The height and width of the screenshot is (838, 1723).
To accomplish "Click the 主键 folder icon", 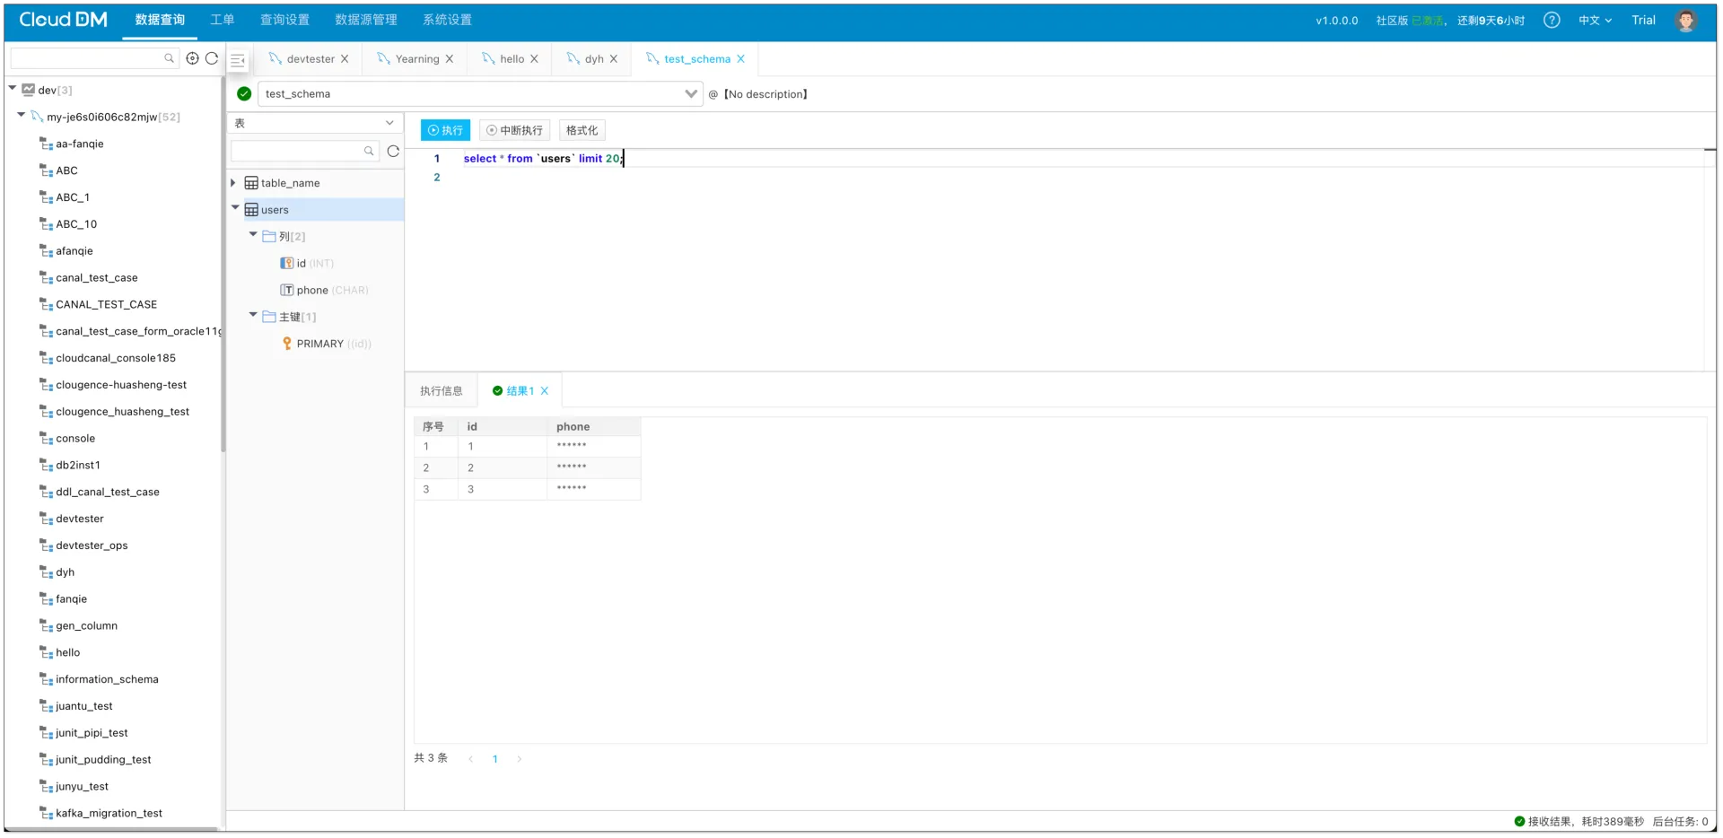I will tap(269, 317).
